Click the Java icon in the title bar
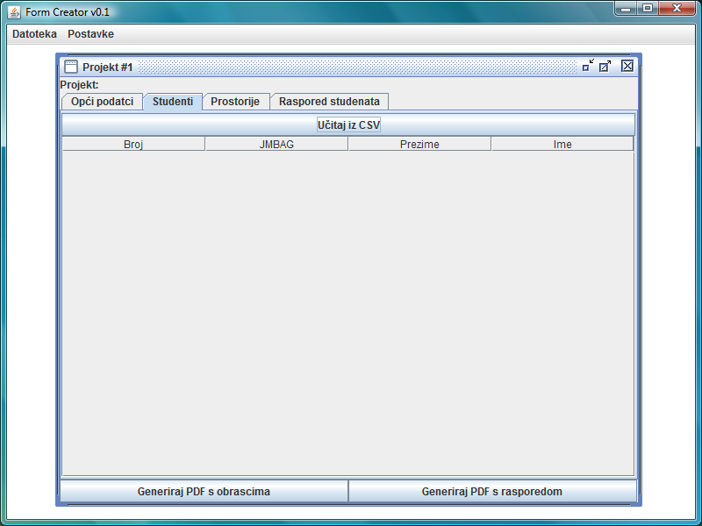Screen dimensions: 702x526 (14, 11)
